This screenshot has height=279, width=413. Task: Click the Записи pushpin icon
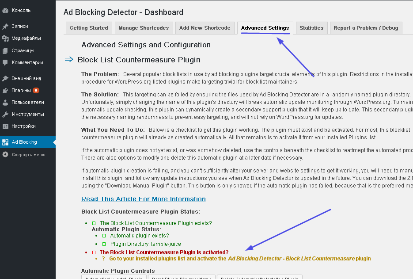[5, 27]
